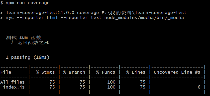Click the '--reporter=html' option
Screen dimensions: 210x96
tap(37, 18)
